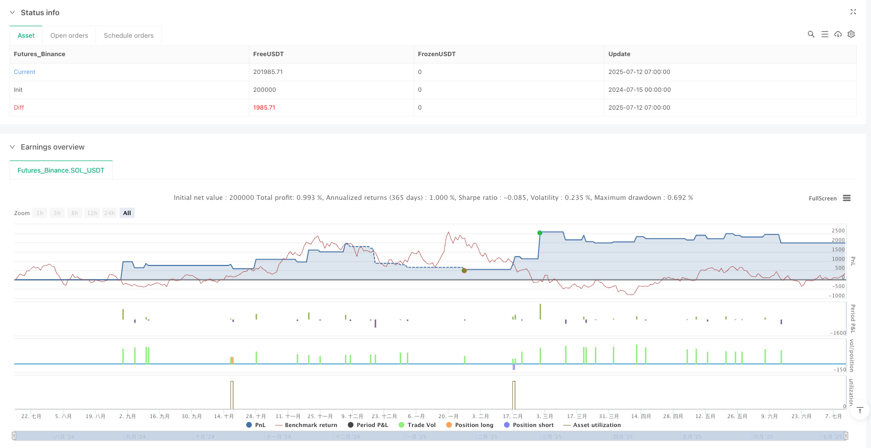The image size is (871, 448).
Task: Toggle Trade Vol legend item
Action: tap(417, 425)
